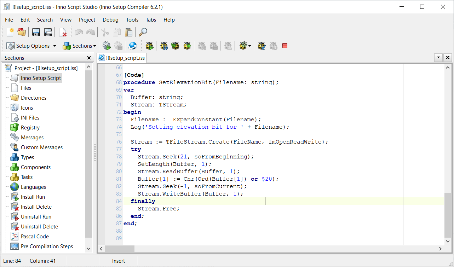Image resolution: width=454 pixels, height=267 pixels.
Task: Click the red stop square icon
Action: click(285, 46)
